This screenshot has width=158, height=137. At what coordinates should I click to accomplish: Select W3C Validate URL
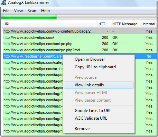[99, 118]
